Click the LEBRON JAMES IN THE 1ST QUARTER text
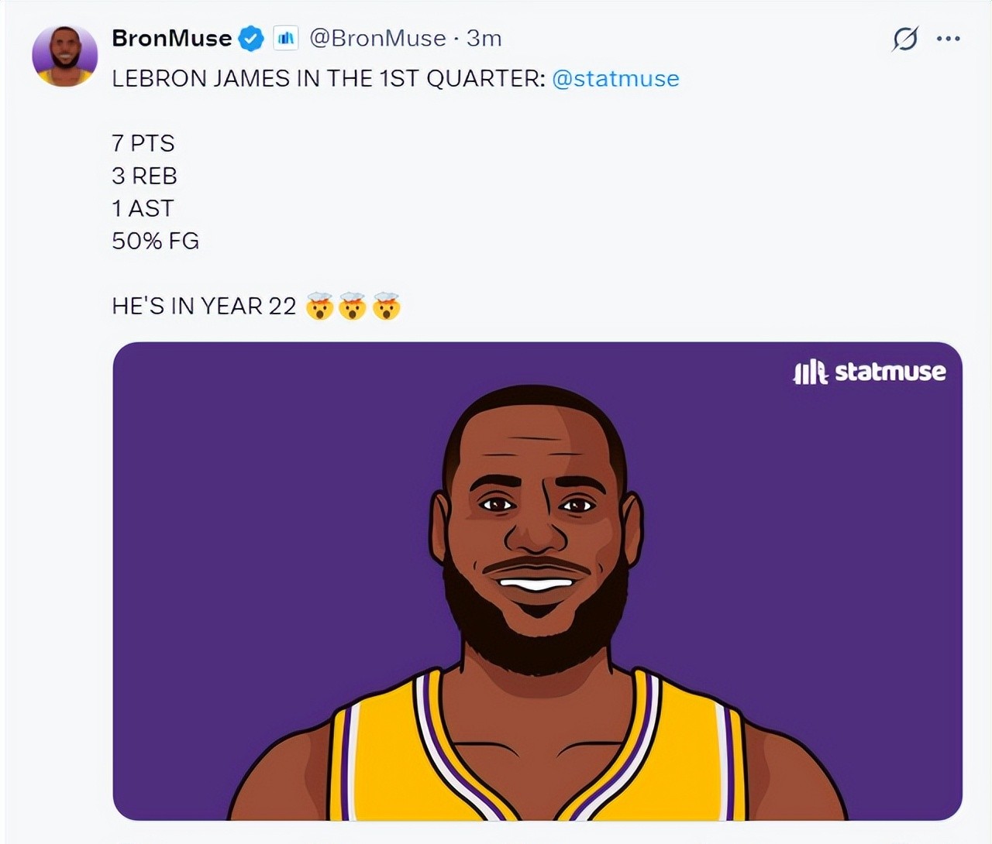Image resolution: width=992 pixels, height=844 pixels. 329,78
